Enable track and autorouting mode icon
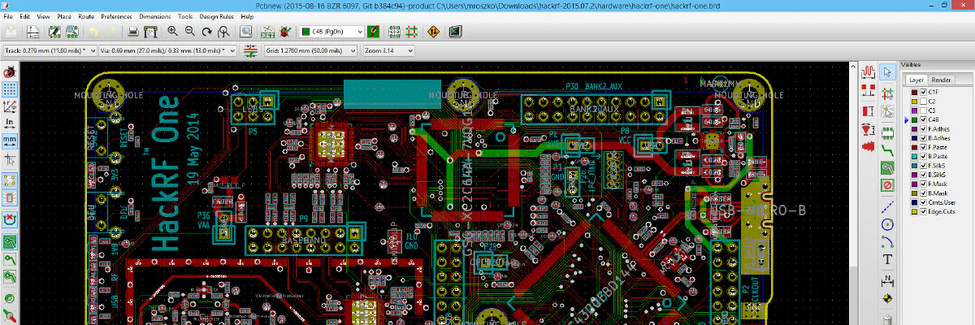 [412, 32]
